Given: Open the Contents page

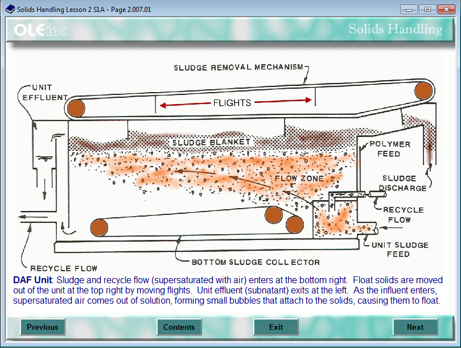Looking at the screenshot, I should (179, 327).
